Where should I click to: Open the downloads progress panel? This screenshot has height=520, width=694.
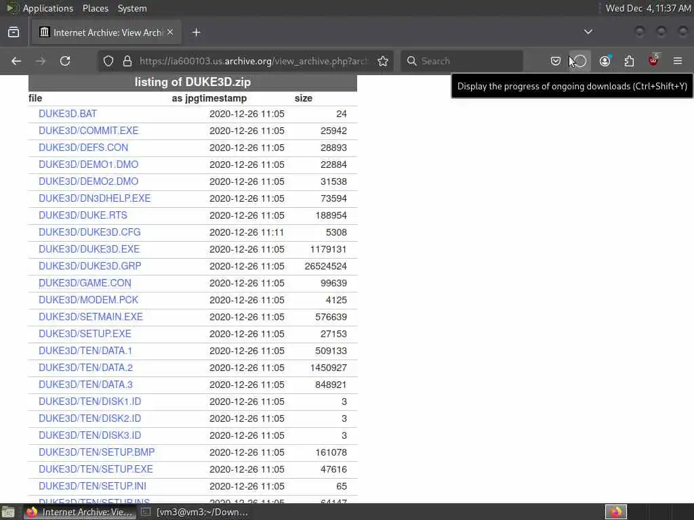pyautogui.click(x=580, y=61)
